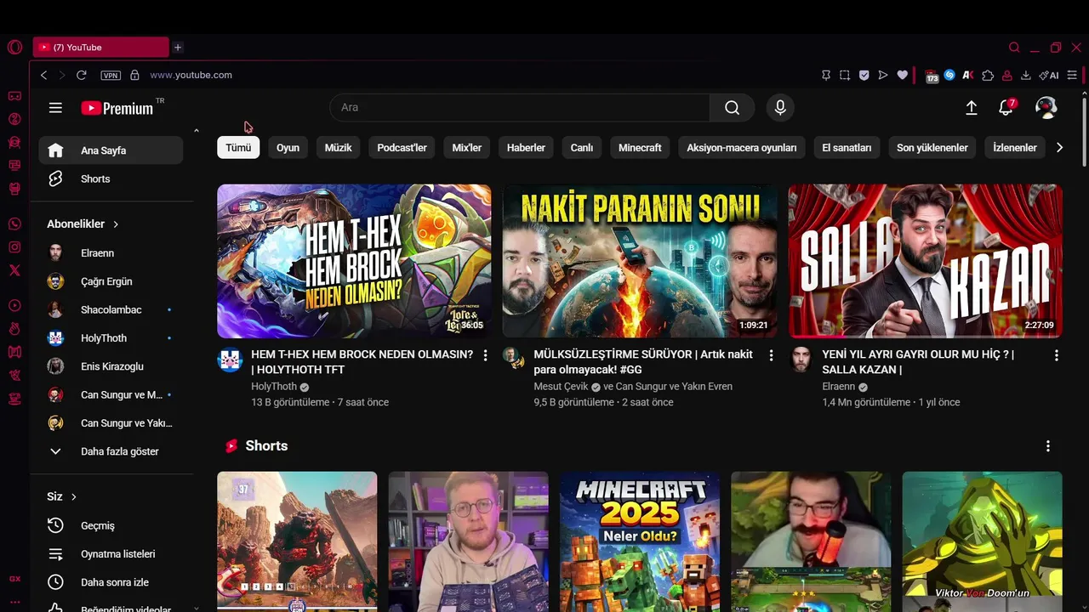The height and width of the screenshot is (612, 1089).
Task: Add the page to bookmarks with heart icon
Action: 903,75
